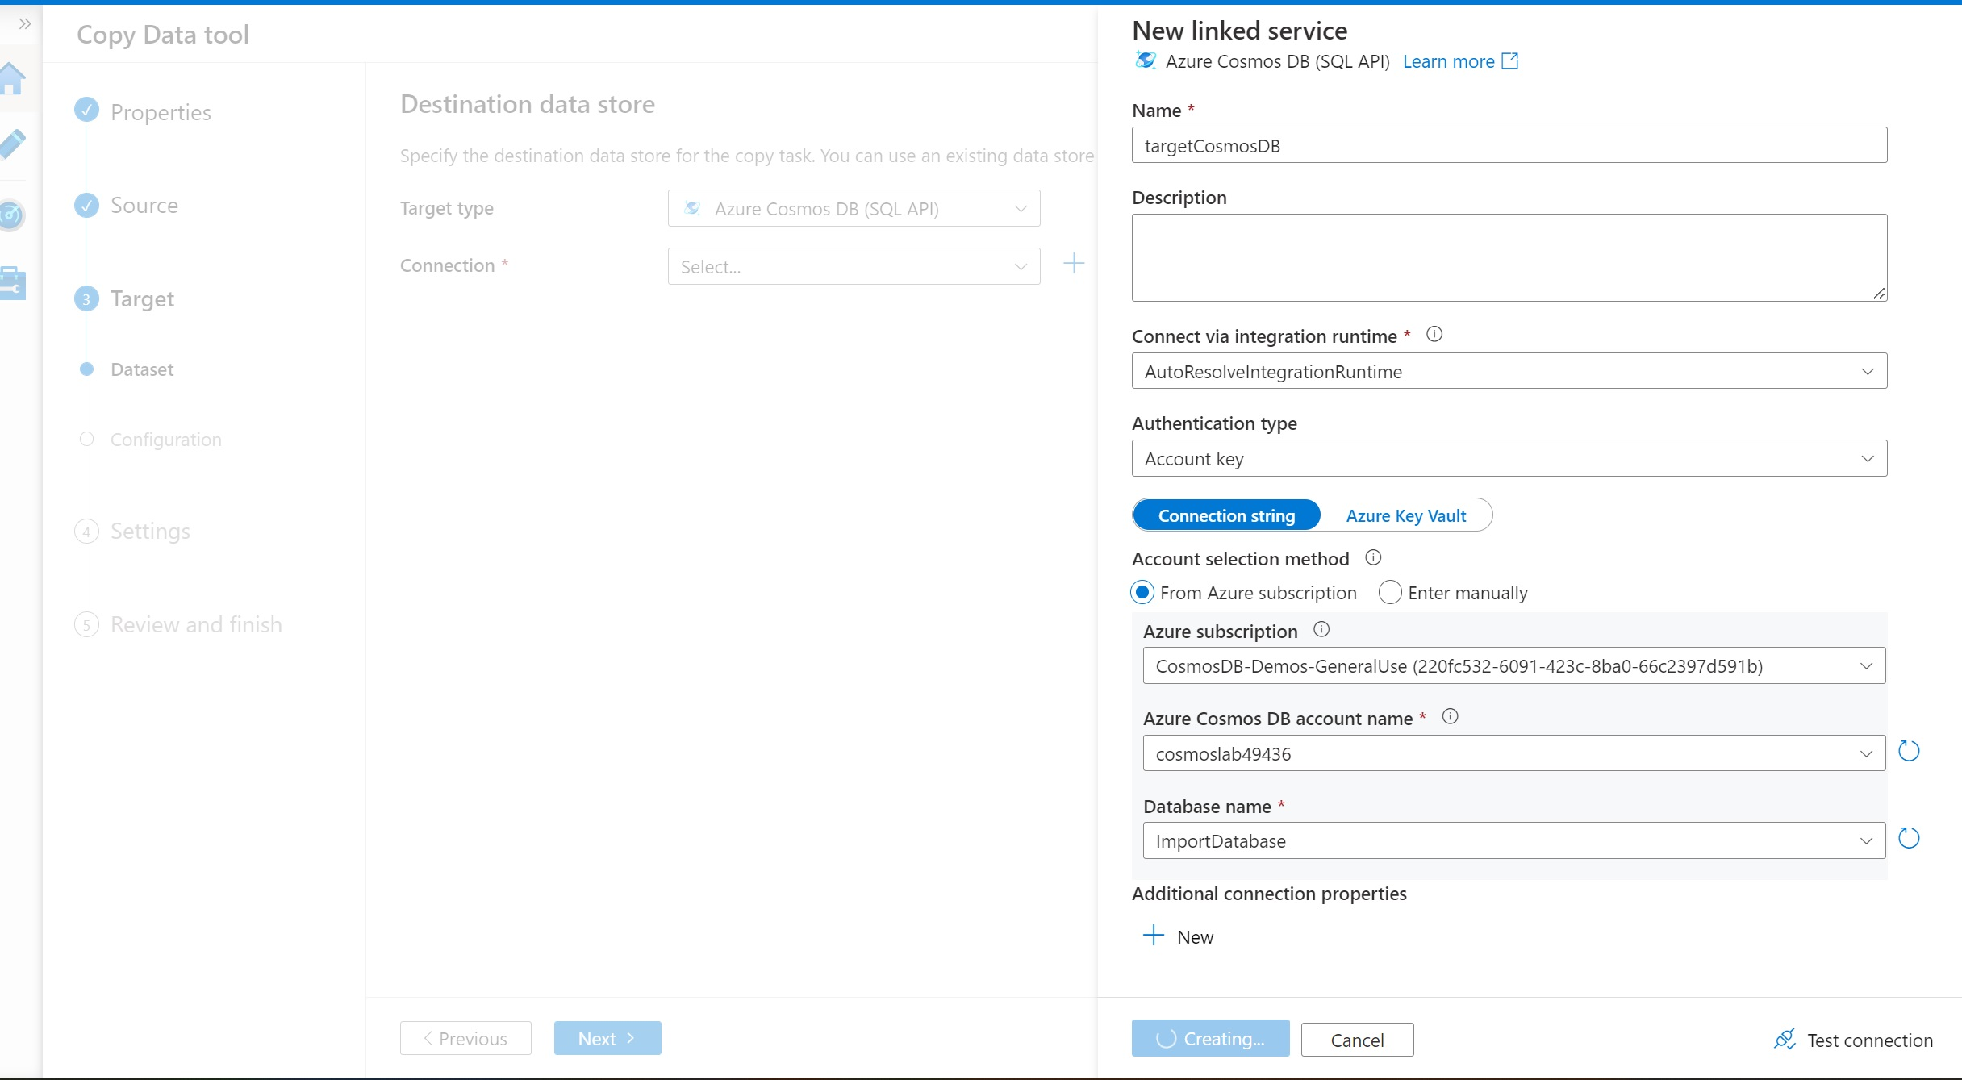Click the plus icon next to Connection

pos(1074,264)
